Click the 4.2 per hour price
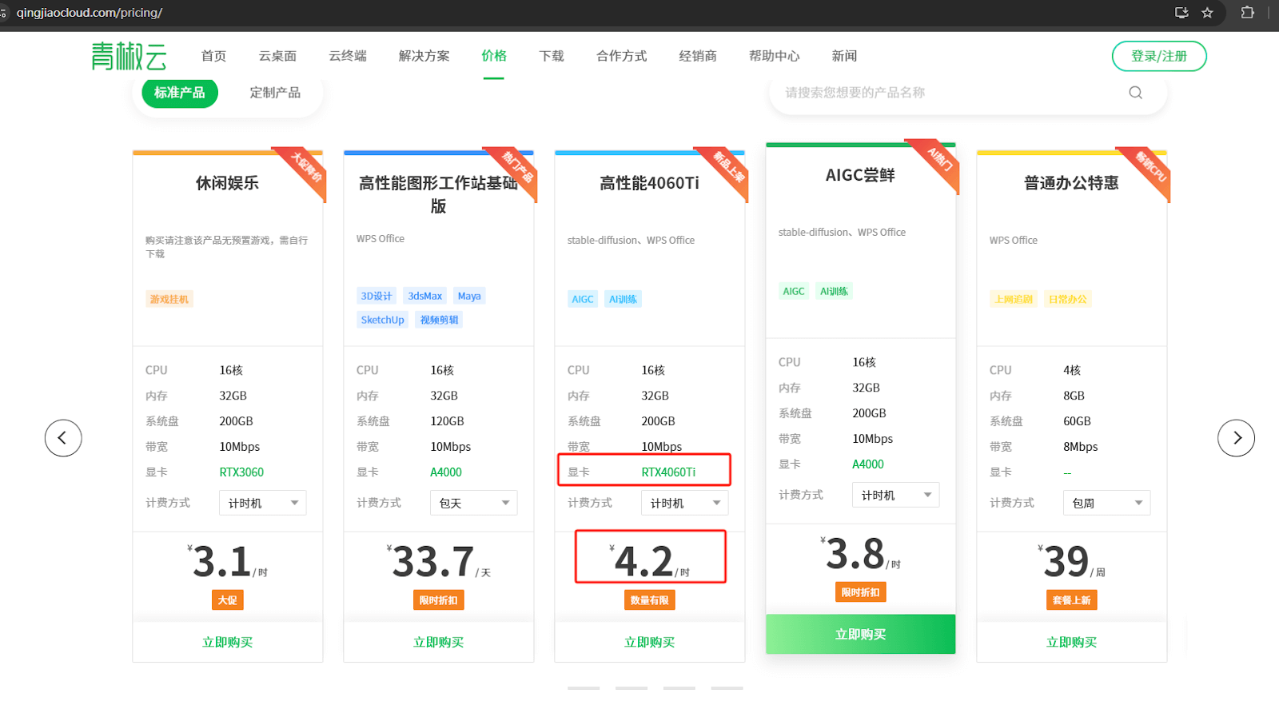 tap(650, 560)
